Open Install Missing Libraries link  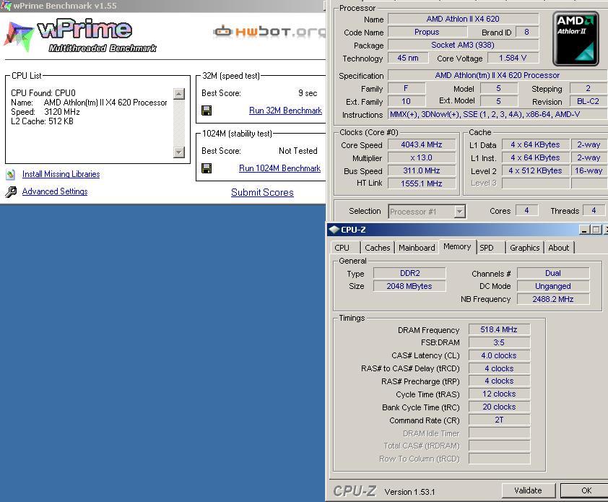(x=61, y=174)
